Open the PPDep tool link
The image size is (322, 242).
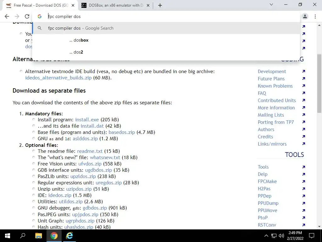(x=264, y=196)
